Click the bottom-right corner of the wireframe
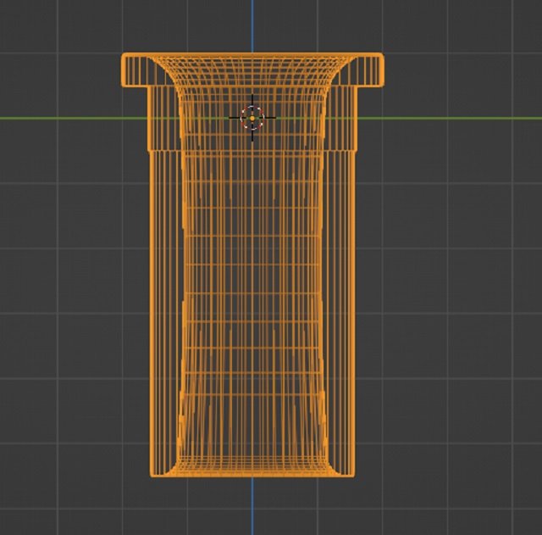 click(x=353, y=473)
